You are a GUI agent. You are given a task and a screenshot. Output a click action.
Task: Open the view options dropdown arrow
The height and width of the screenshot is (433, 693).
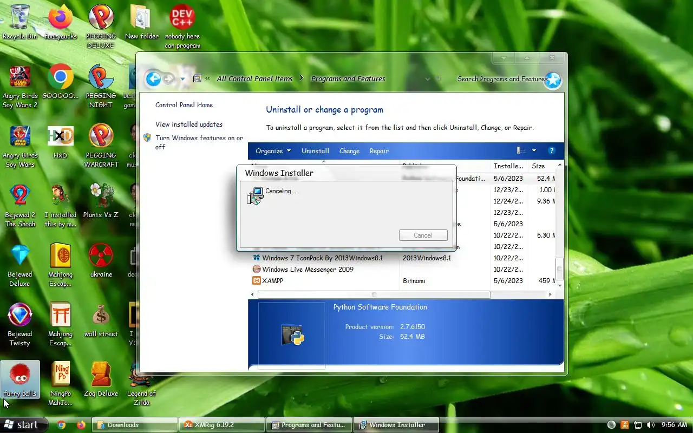click(534, 151)
